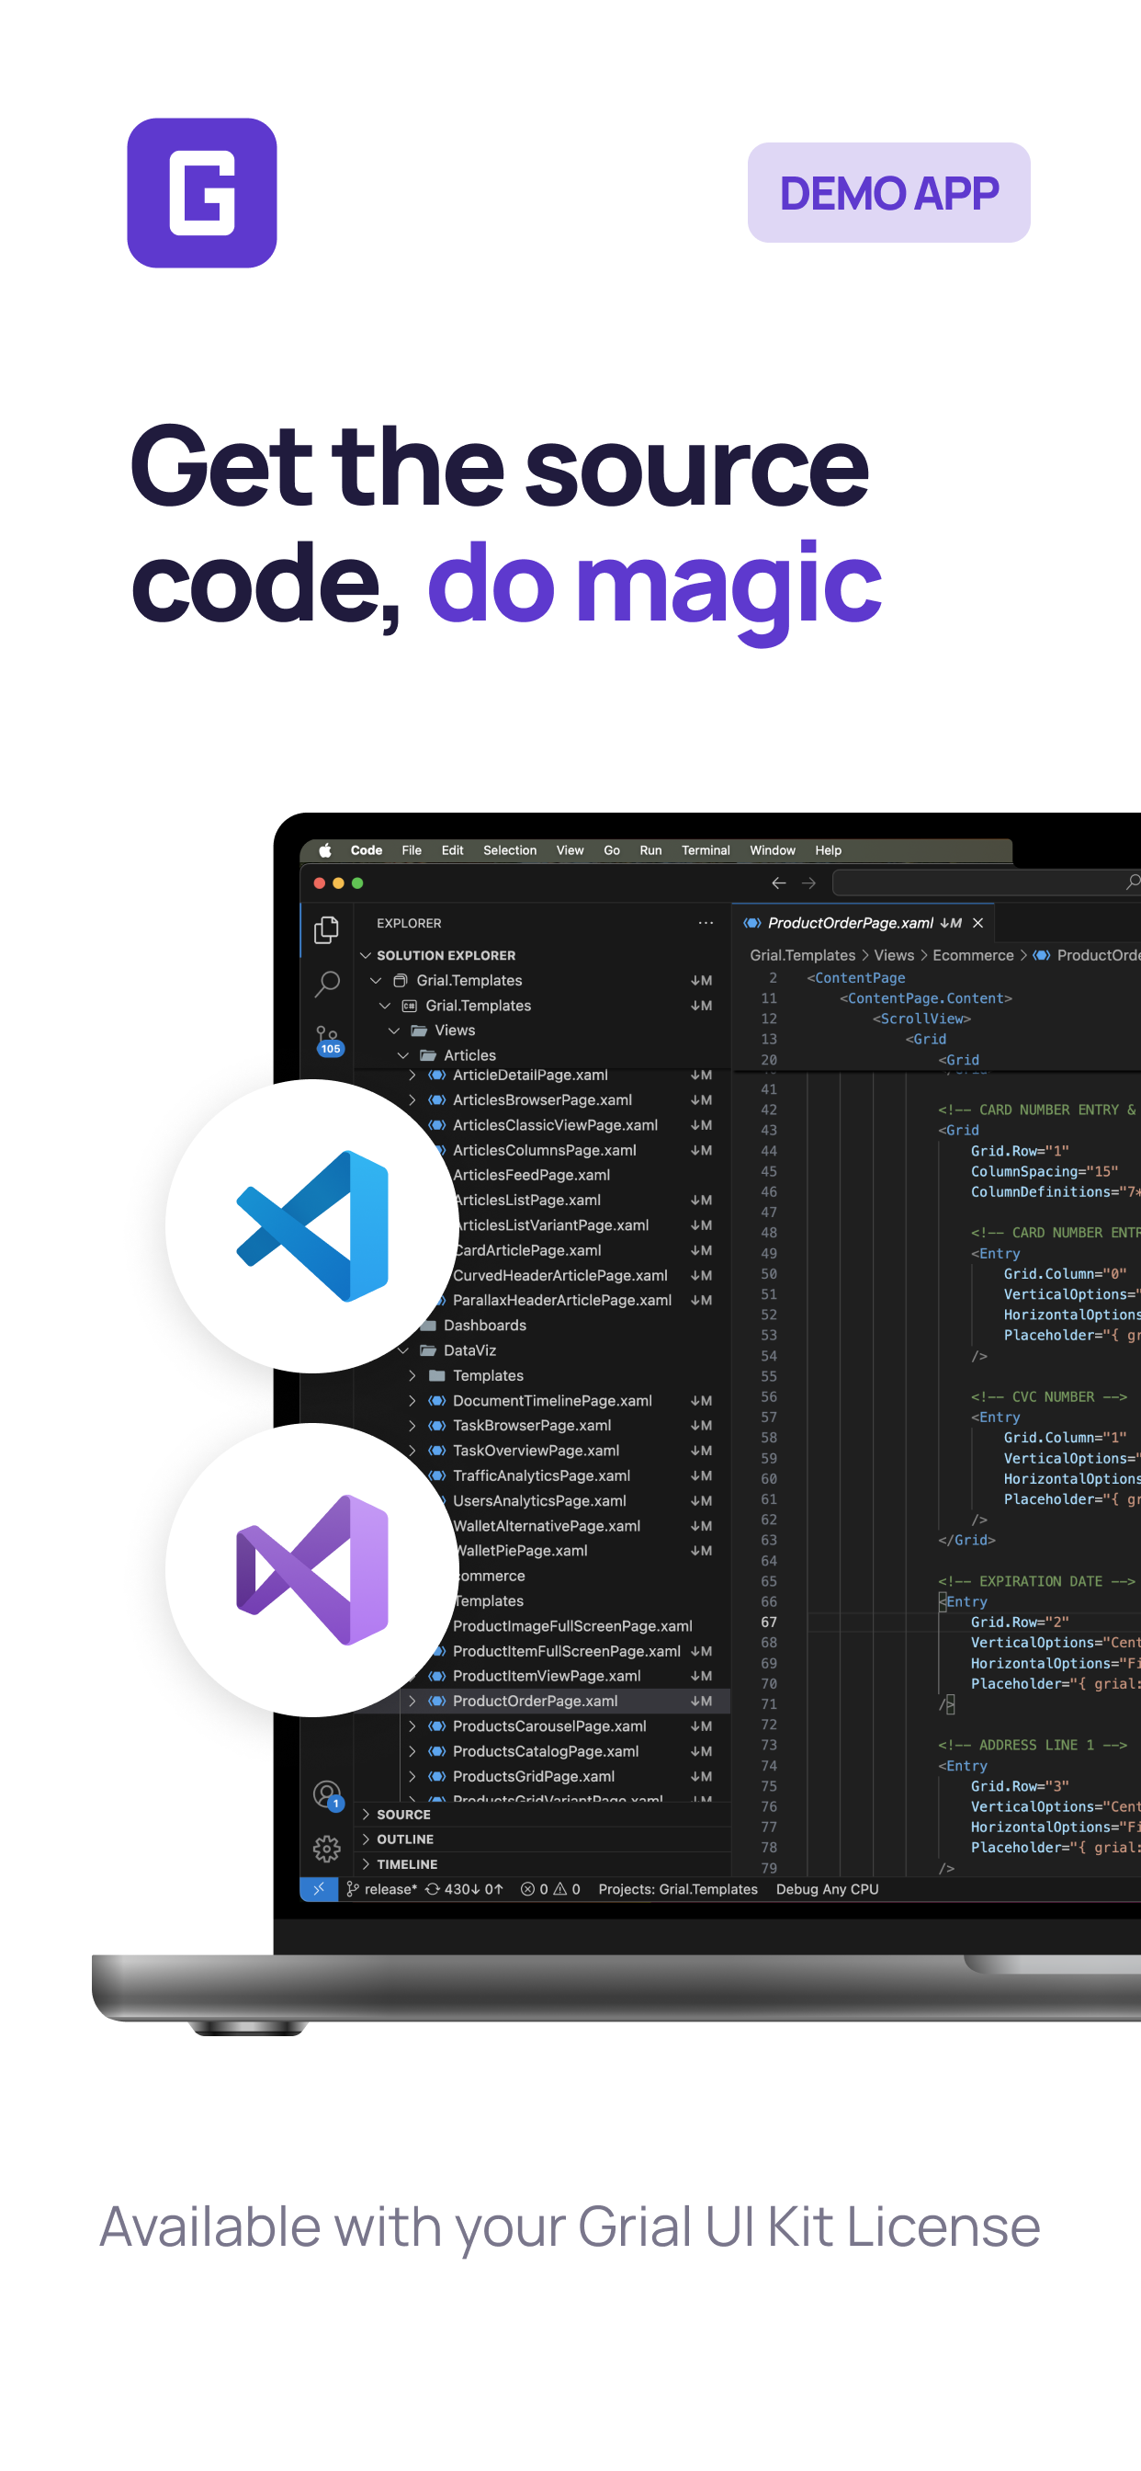
Task: Collapse the Views folder
Action: click(394, 1031)
